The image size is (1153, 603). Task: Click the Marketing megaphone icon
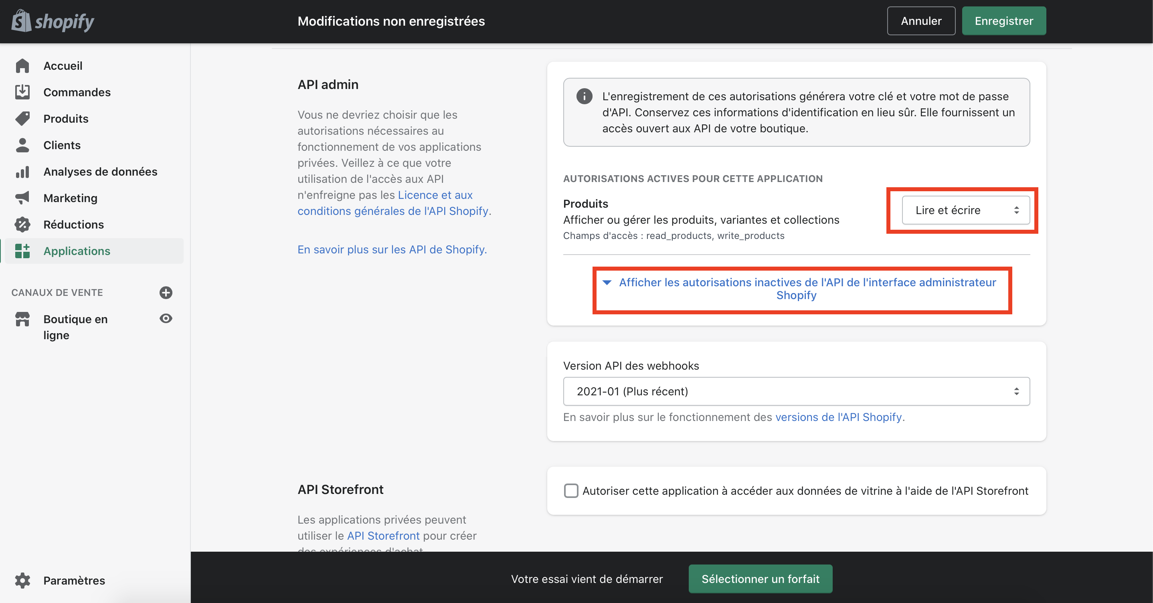point(22,198)
